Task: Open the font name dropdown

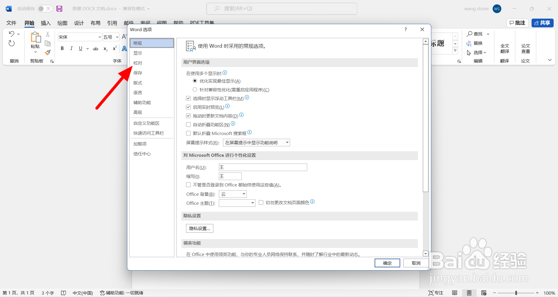Action: [x=99, y=37]
